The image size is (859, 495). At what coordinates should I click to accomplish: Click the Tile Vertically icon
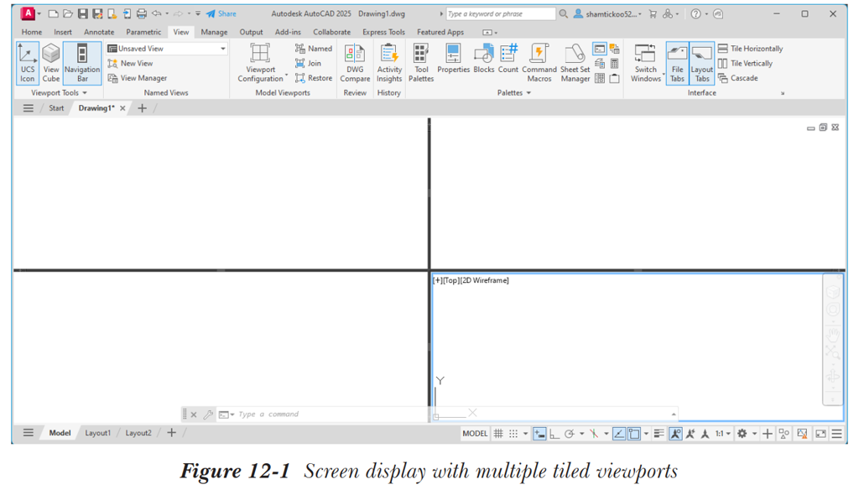coord(722,63)
